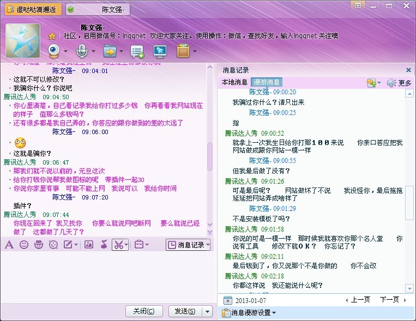Screen dimensions: 416x321
Task: Click chat scroll-to-bottom double arrow
Action: pyautogui.click(x=210, y=232)
